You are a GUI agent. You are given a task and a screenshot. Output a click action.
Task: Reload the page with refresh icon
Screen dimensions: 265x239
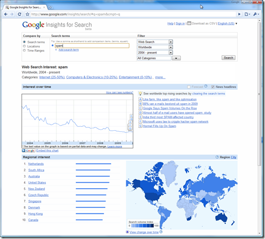click(x=20, y=14)
